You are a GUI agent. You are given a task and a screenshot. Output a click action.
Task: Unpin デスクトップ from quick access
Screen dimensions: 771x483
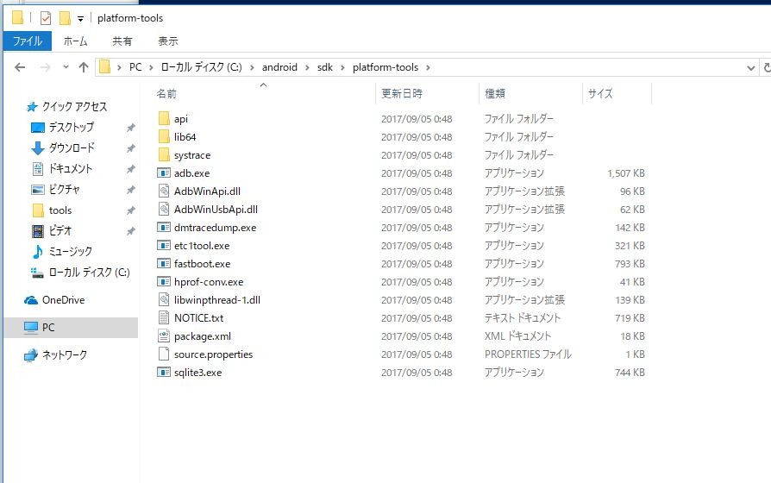(131, 128)
